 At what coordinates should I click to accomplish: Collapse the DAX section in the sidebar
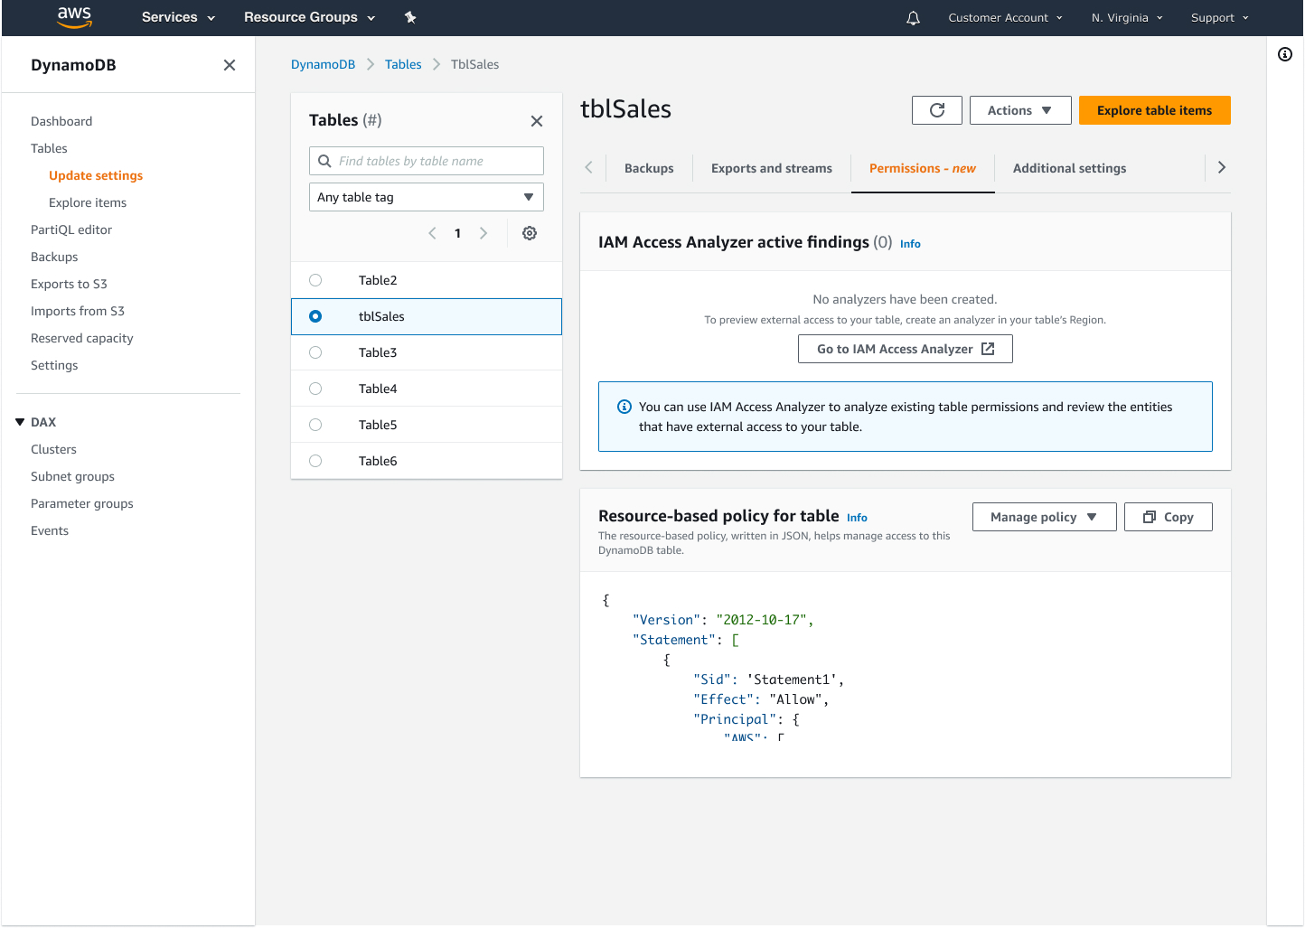pyautogui.click(x=20, y=421)
